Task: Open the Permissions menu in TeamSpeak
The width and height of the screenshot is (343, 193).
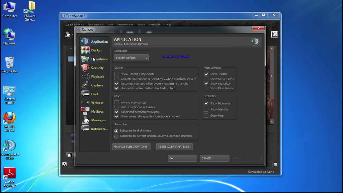Action: 125,25
